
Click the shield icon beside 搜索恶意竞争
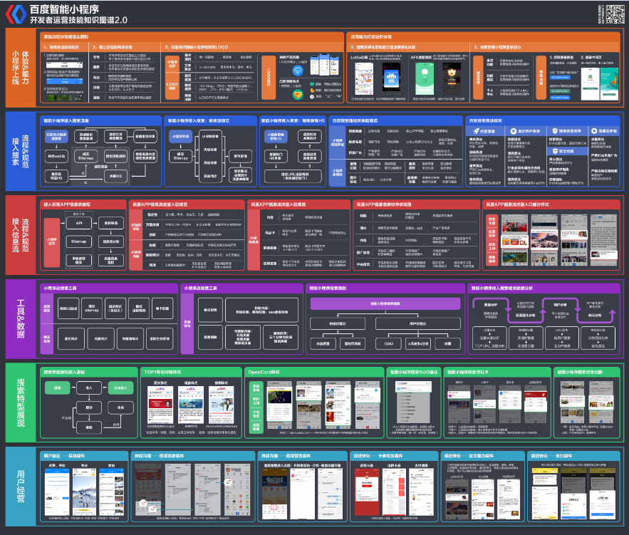click(555, 131)
